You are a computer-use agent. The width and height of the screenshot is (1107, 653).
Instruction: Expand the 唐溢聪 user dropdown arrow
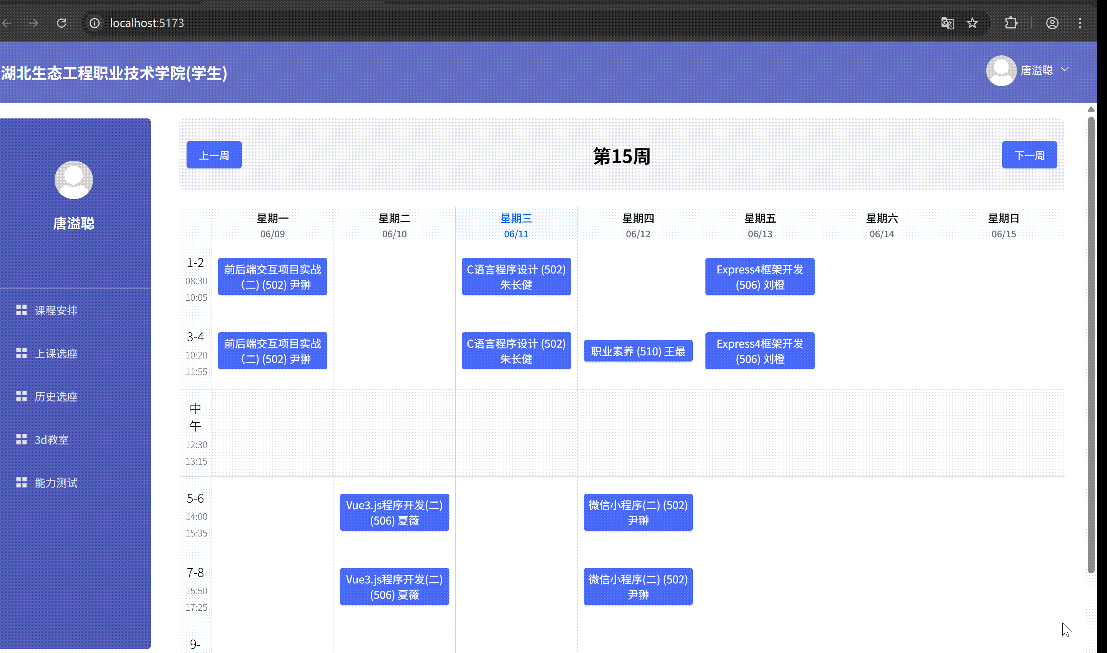click(1065, 70)
